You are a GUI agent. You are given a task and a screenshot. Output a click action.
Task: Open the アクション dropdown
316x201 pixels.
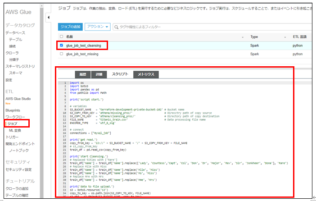[x=98, y=27]
